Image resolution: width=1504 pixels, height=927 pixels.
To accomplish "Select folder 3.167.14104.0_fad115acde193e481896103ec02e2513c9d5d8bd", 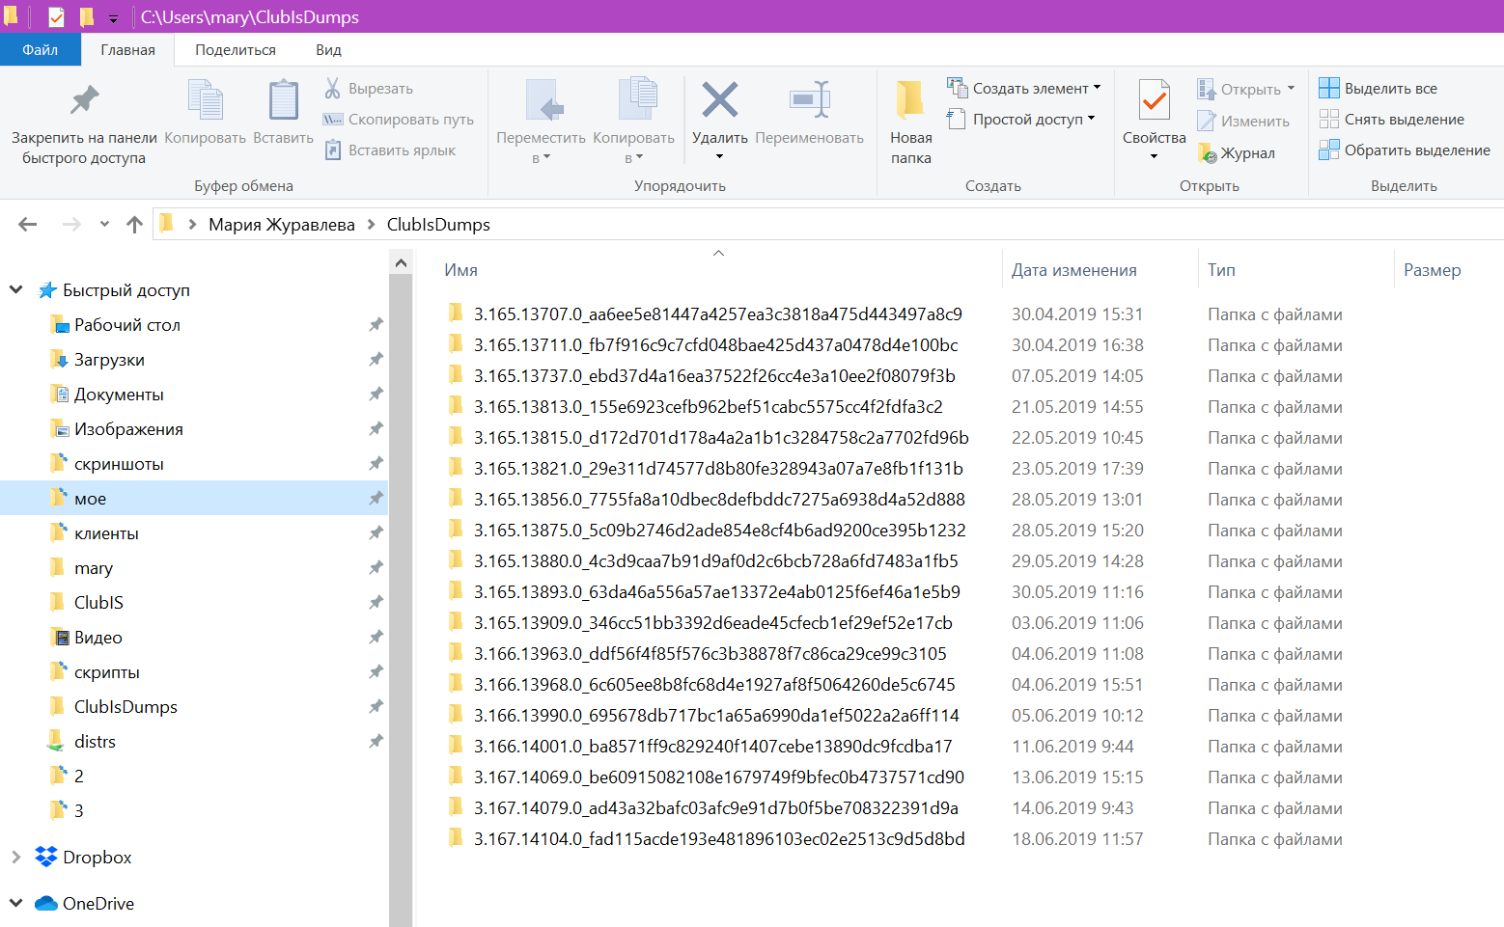I will (x=719, y=839).
